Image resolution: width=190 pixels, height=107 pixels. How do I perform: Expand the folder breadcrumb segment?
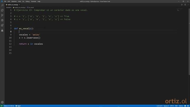9,7
